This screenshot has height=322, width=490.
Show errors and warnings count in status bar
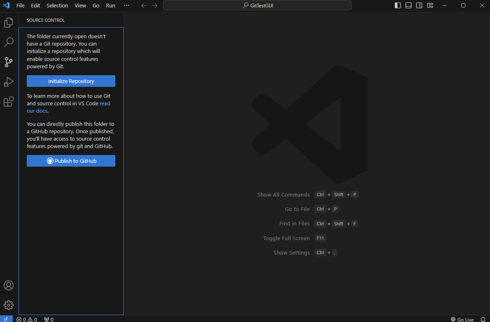pyautogui.click(x=27, y=320)
